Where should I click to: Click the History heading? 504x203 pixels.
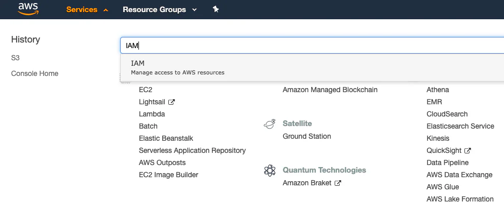point(26,39)
